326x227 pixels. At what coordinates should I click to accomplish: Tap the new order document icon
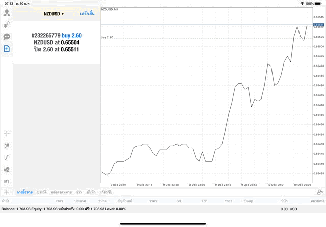[x=7, y=49]
